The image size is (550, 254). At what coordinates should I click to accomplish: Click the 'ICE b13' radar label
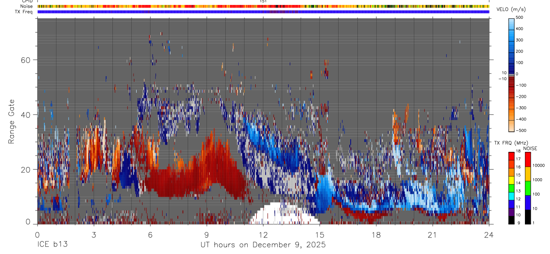53,245
